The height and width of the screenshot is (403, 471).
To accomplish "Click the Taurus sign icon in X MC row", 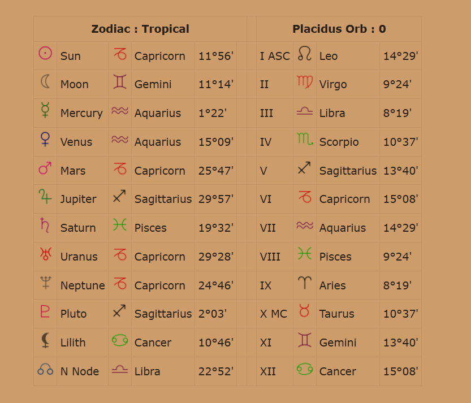I will coord(304,310).
